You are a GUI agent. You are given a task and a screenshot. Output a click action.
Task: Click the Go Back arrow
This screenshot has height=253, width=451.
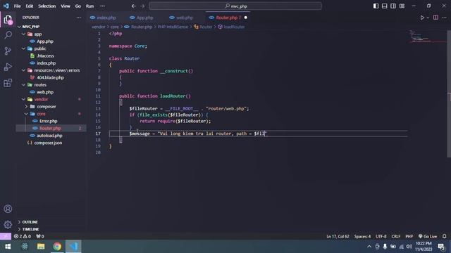[133, 6]
